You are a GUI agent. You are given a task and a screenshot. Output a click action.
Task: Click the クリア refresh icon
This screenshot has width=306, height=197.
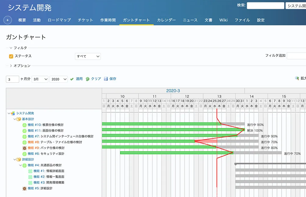pyautogui.click(x=88, y=79)
